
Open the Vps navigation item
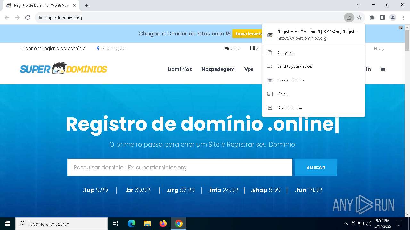[249, 69]
